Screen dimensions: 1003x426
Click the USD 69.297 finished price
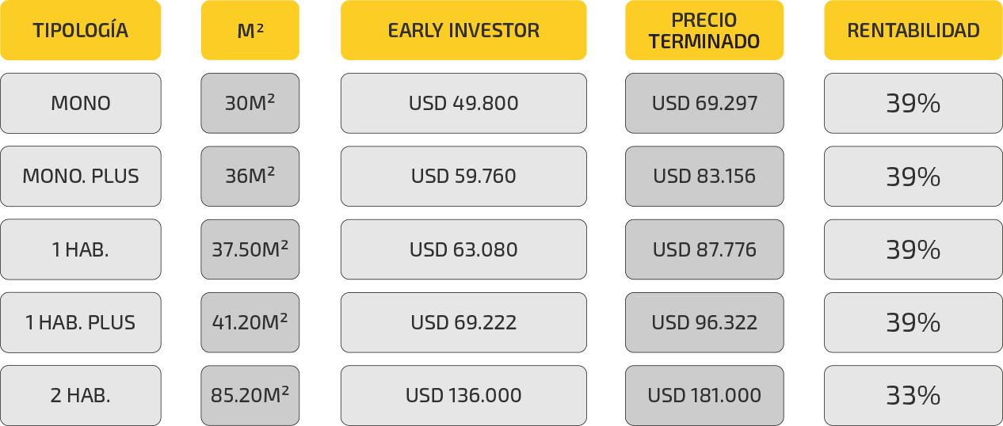pyautogui.click(x=704, y=103)
